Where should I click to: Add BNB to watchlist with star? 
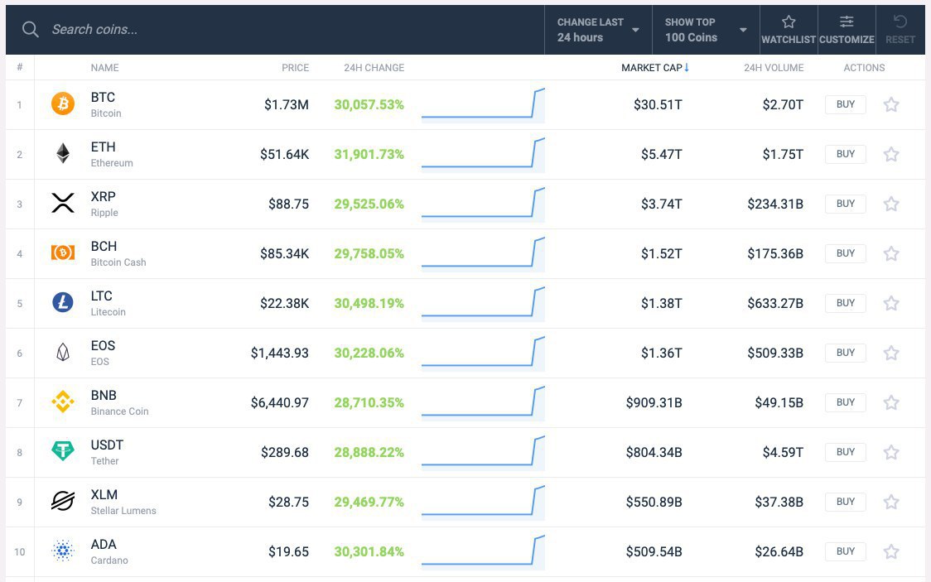point(891,403)
